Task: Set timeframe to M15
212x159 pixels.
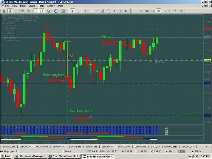Action: tap(147, 11)
